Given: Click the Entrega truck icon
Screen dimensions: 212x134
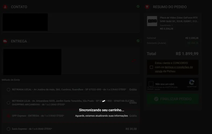Looking at the screenshot, I should (x=5, y=41).
